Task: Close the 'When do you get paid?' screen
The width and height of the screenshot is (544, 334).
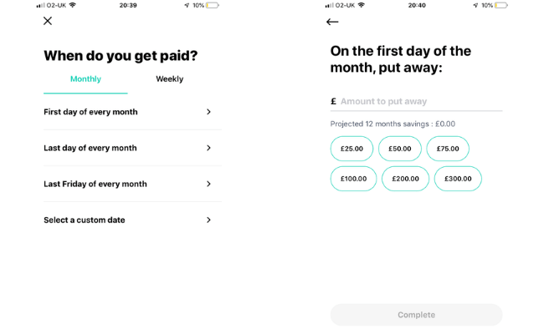Action: 48,21
